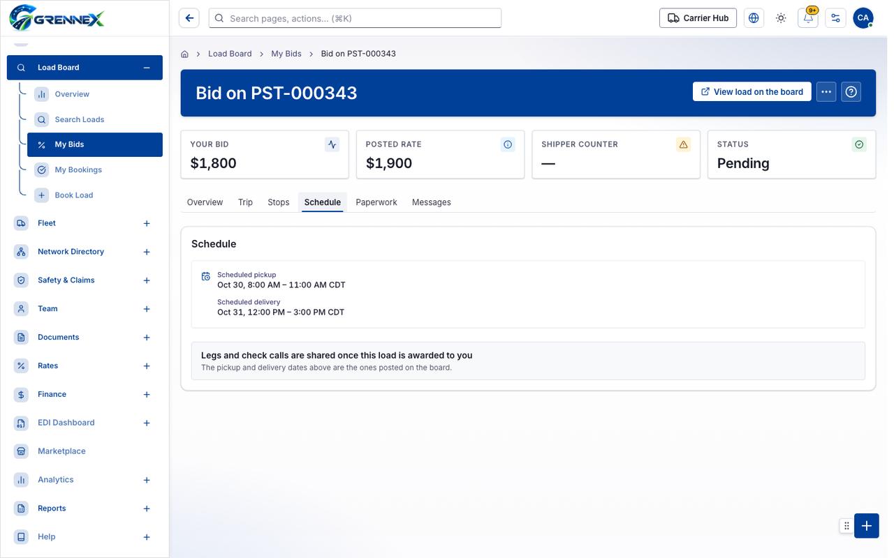
Task: Open Search Loads in sidebar
Action: [x=95, y=119]
